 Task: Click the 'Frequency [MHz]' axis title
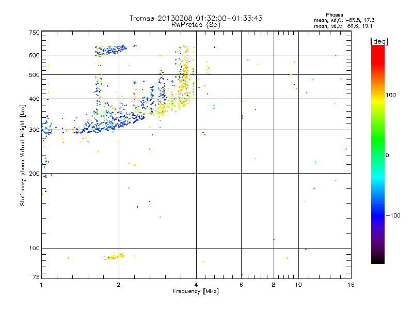click(x=196, y=291)
